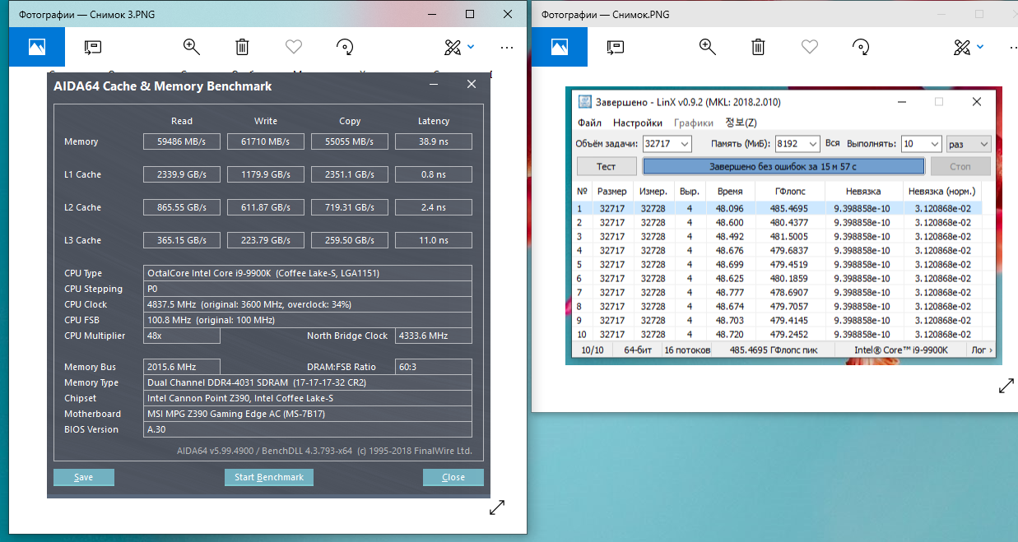Viewport: 1018px width, 542px height.
Task: Click the Close button in AIDA64
Action: pos(453,477)
